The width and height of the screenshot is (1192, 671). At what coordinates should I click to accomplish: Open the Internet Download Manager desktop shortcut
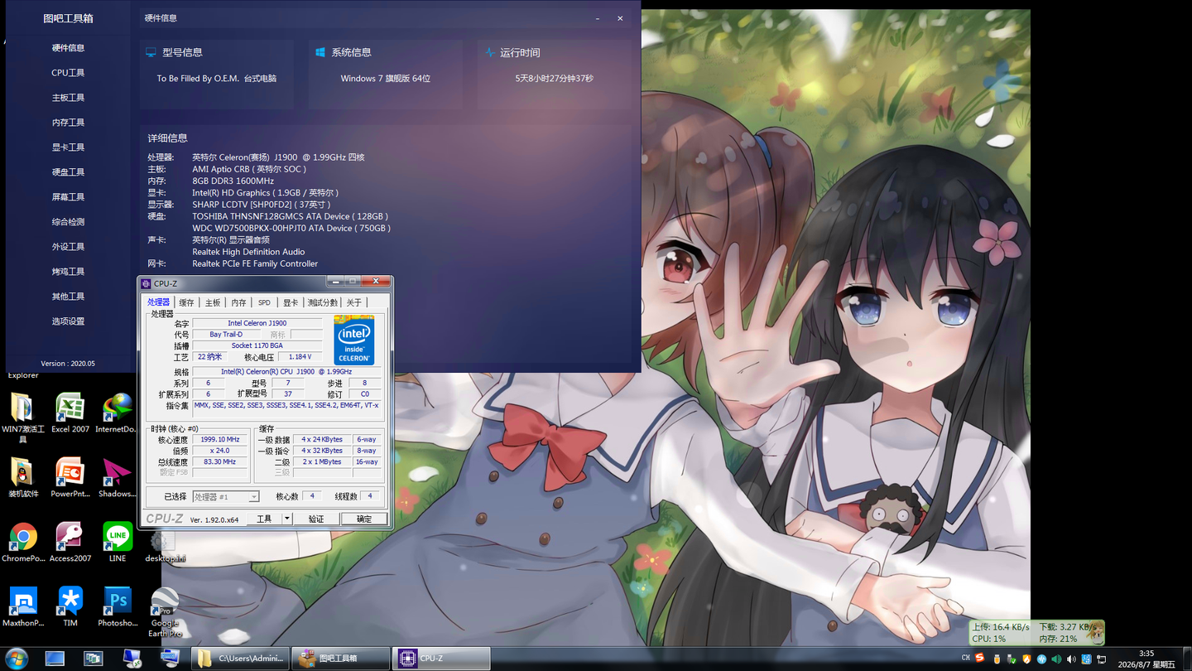click(117, 413)
